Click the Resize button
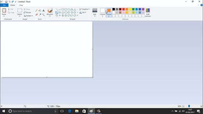 (27, 12)
